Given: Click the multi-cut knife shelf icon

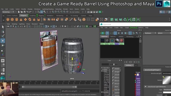Looking at the screenshot, I should point(71,19).
